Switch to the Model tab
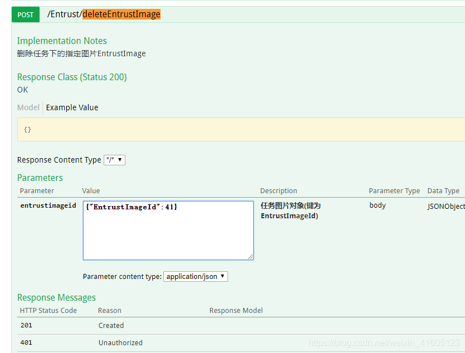465x353 pixels. pos(28,107)
